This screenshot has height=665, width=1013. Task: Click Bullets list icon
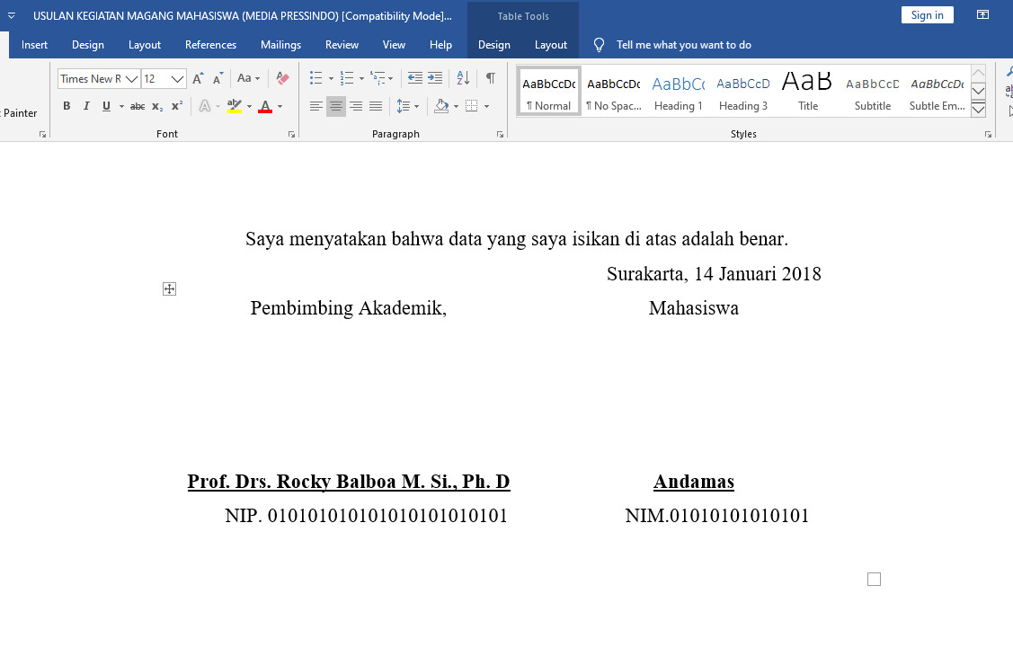[315, 78]
